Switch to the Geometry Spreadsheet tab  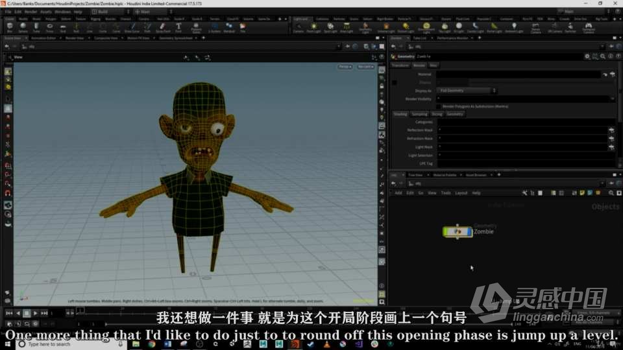coord(176,38)
